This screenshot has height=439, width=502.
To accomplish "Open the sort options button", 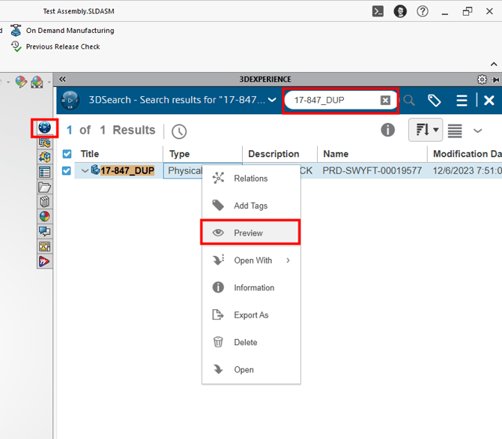I will 426,130.
